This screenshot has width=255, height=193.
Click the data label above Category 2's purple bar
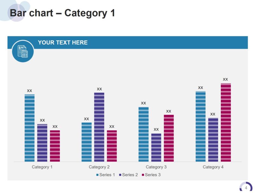99,89
